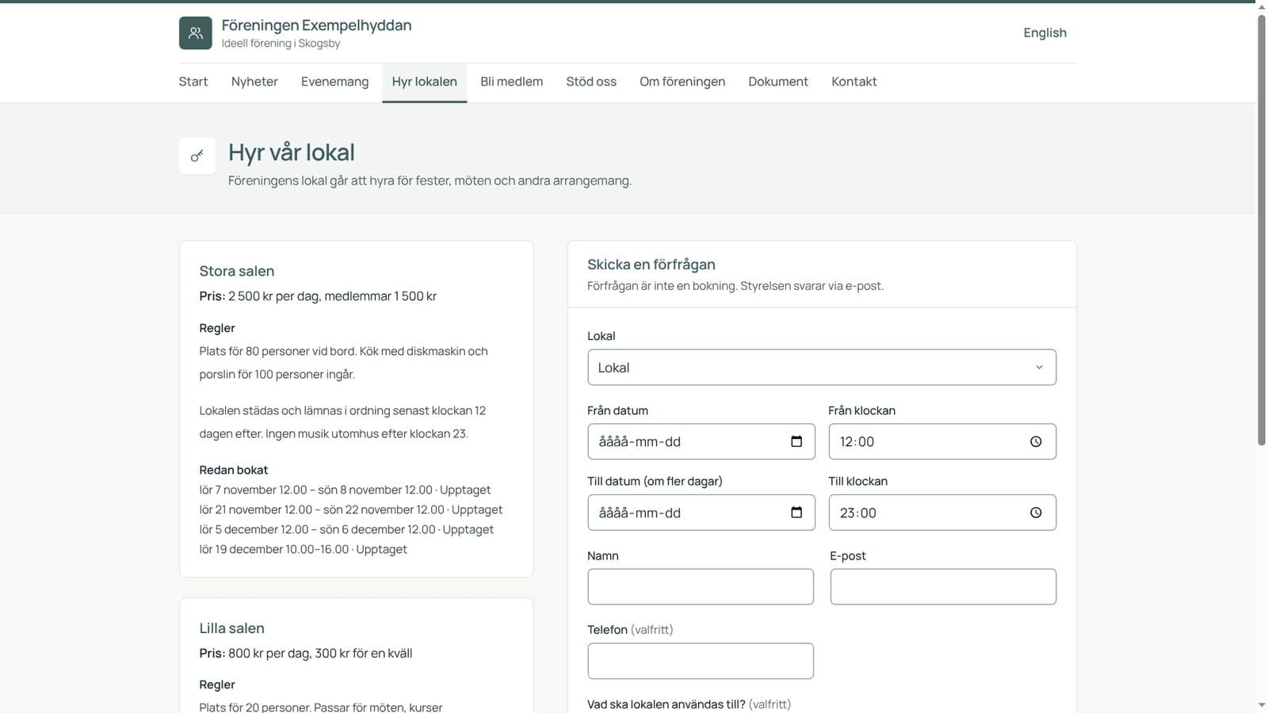Open calendar picker in Från datum field

point(796,441)
